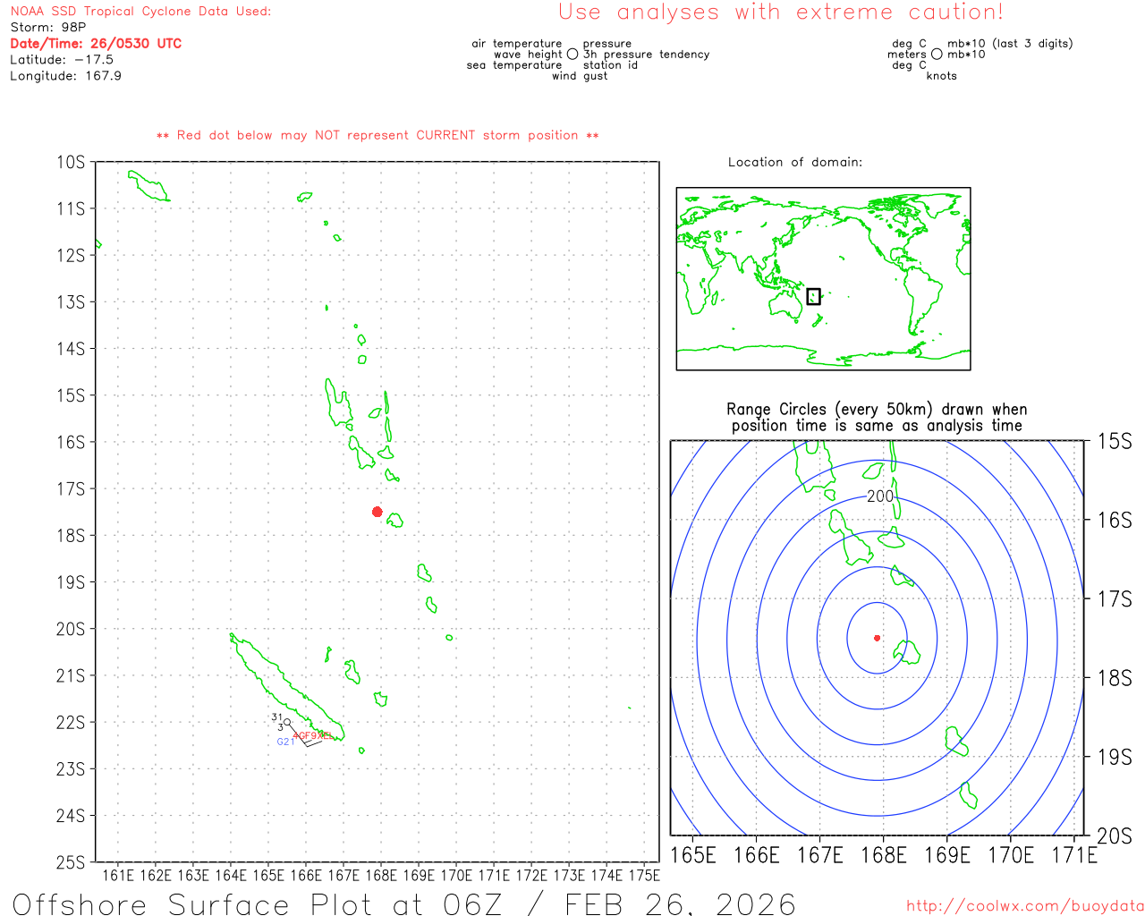This screenshot has height=916, width=1145.
Task: Click the 'Use analyses with extreme caution!' warning
Action: click(x=781, y=13)
